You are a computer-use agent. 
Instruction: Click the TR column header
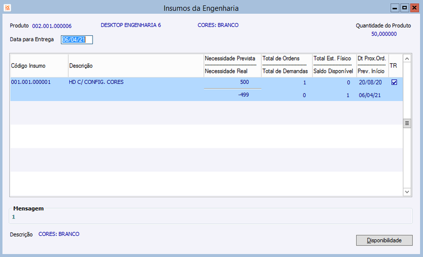(393, 65)
